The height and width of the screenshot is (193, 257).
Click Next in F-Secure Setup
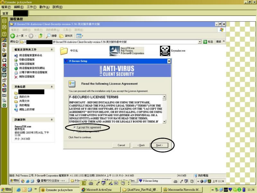[x=159, y=145]
